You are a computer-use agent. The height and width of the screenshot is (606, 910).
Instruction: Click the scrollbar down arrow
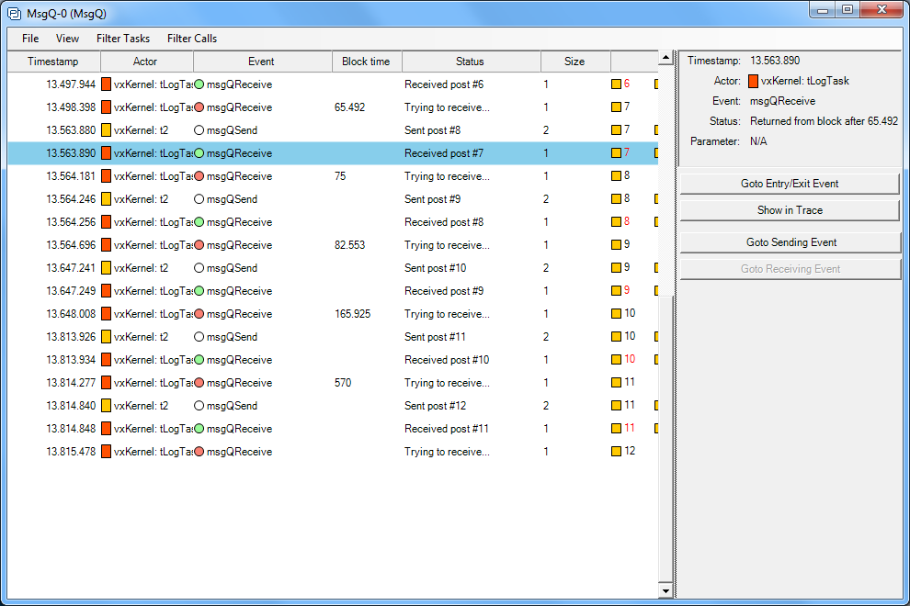pos(665,591)
